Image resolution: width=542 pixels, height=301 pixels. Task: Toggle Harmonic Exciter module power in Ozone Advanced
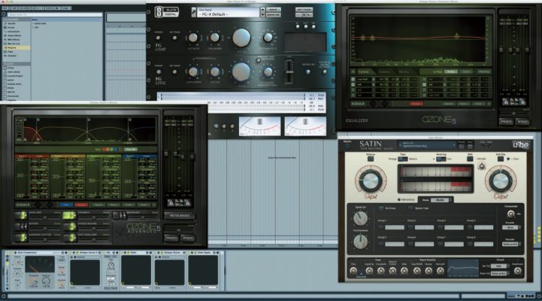(x=21, y=237)
